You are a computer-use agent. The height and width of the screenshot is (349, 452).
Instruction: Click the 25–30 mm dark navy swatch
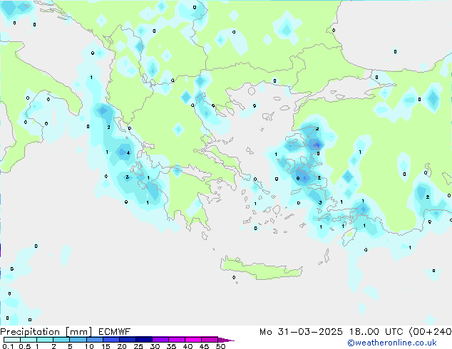click(x=143, y=340)
